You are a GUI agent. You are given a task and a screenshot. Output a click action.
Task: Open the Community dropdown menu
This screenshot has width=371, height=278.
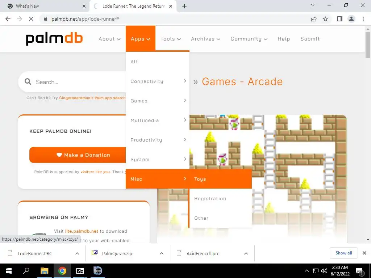coord(249,39)
